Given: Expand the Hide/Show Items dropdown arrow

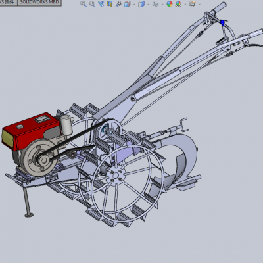Looking at the screenshot, I should 162,4.
